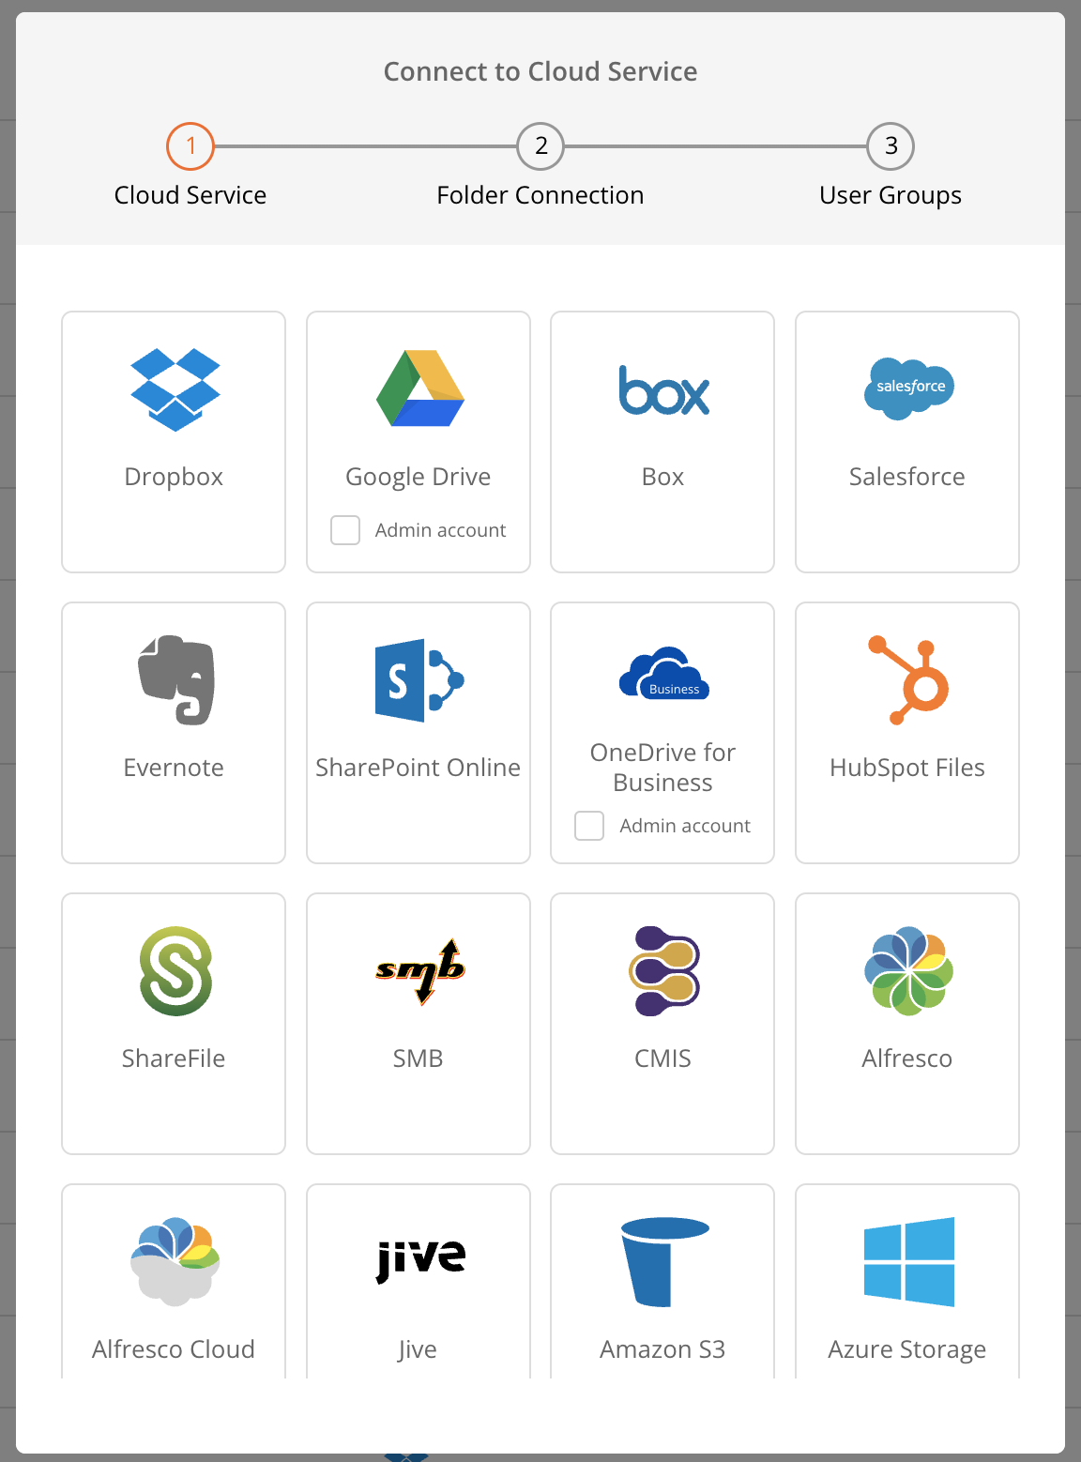This screenshot has height=1462, width=1081.
Task: Click the Alfresco Cloud name label
Action: coord(174,1349)
